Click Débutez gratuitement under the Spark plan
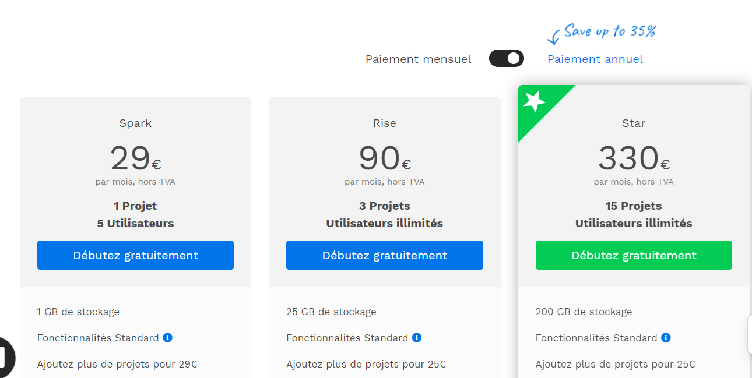This screenshot has height=378, width=752. [135, 255]
